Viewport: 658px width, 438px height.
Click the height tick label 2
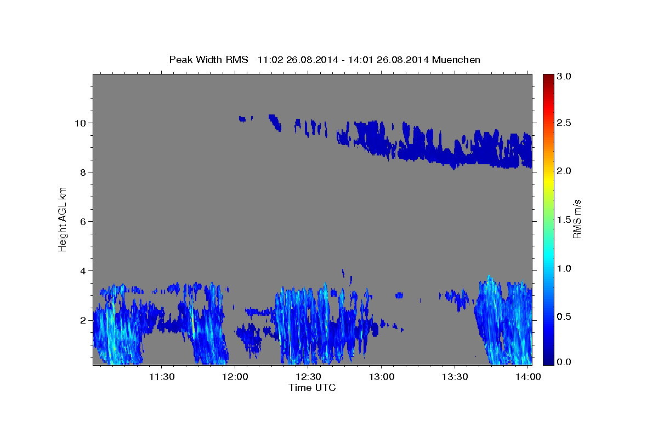click(83, 320)
